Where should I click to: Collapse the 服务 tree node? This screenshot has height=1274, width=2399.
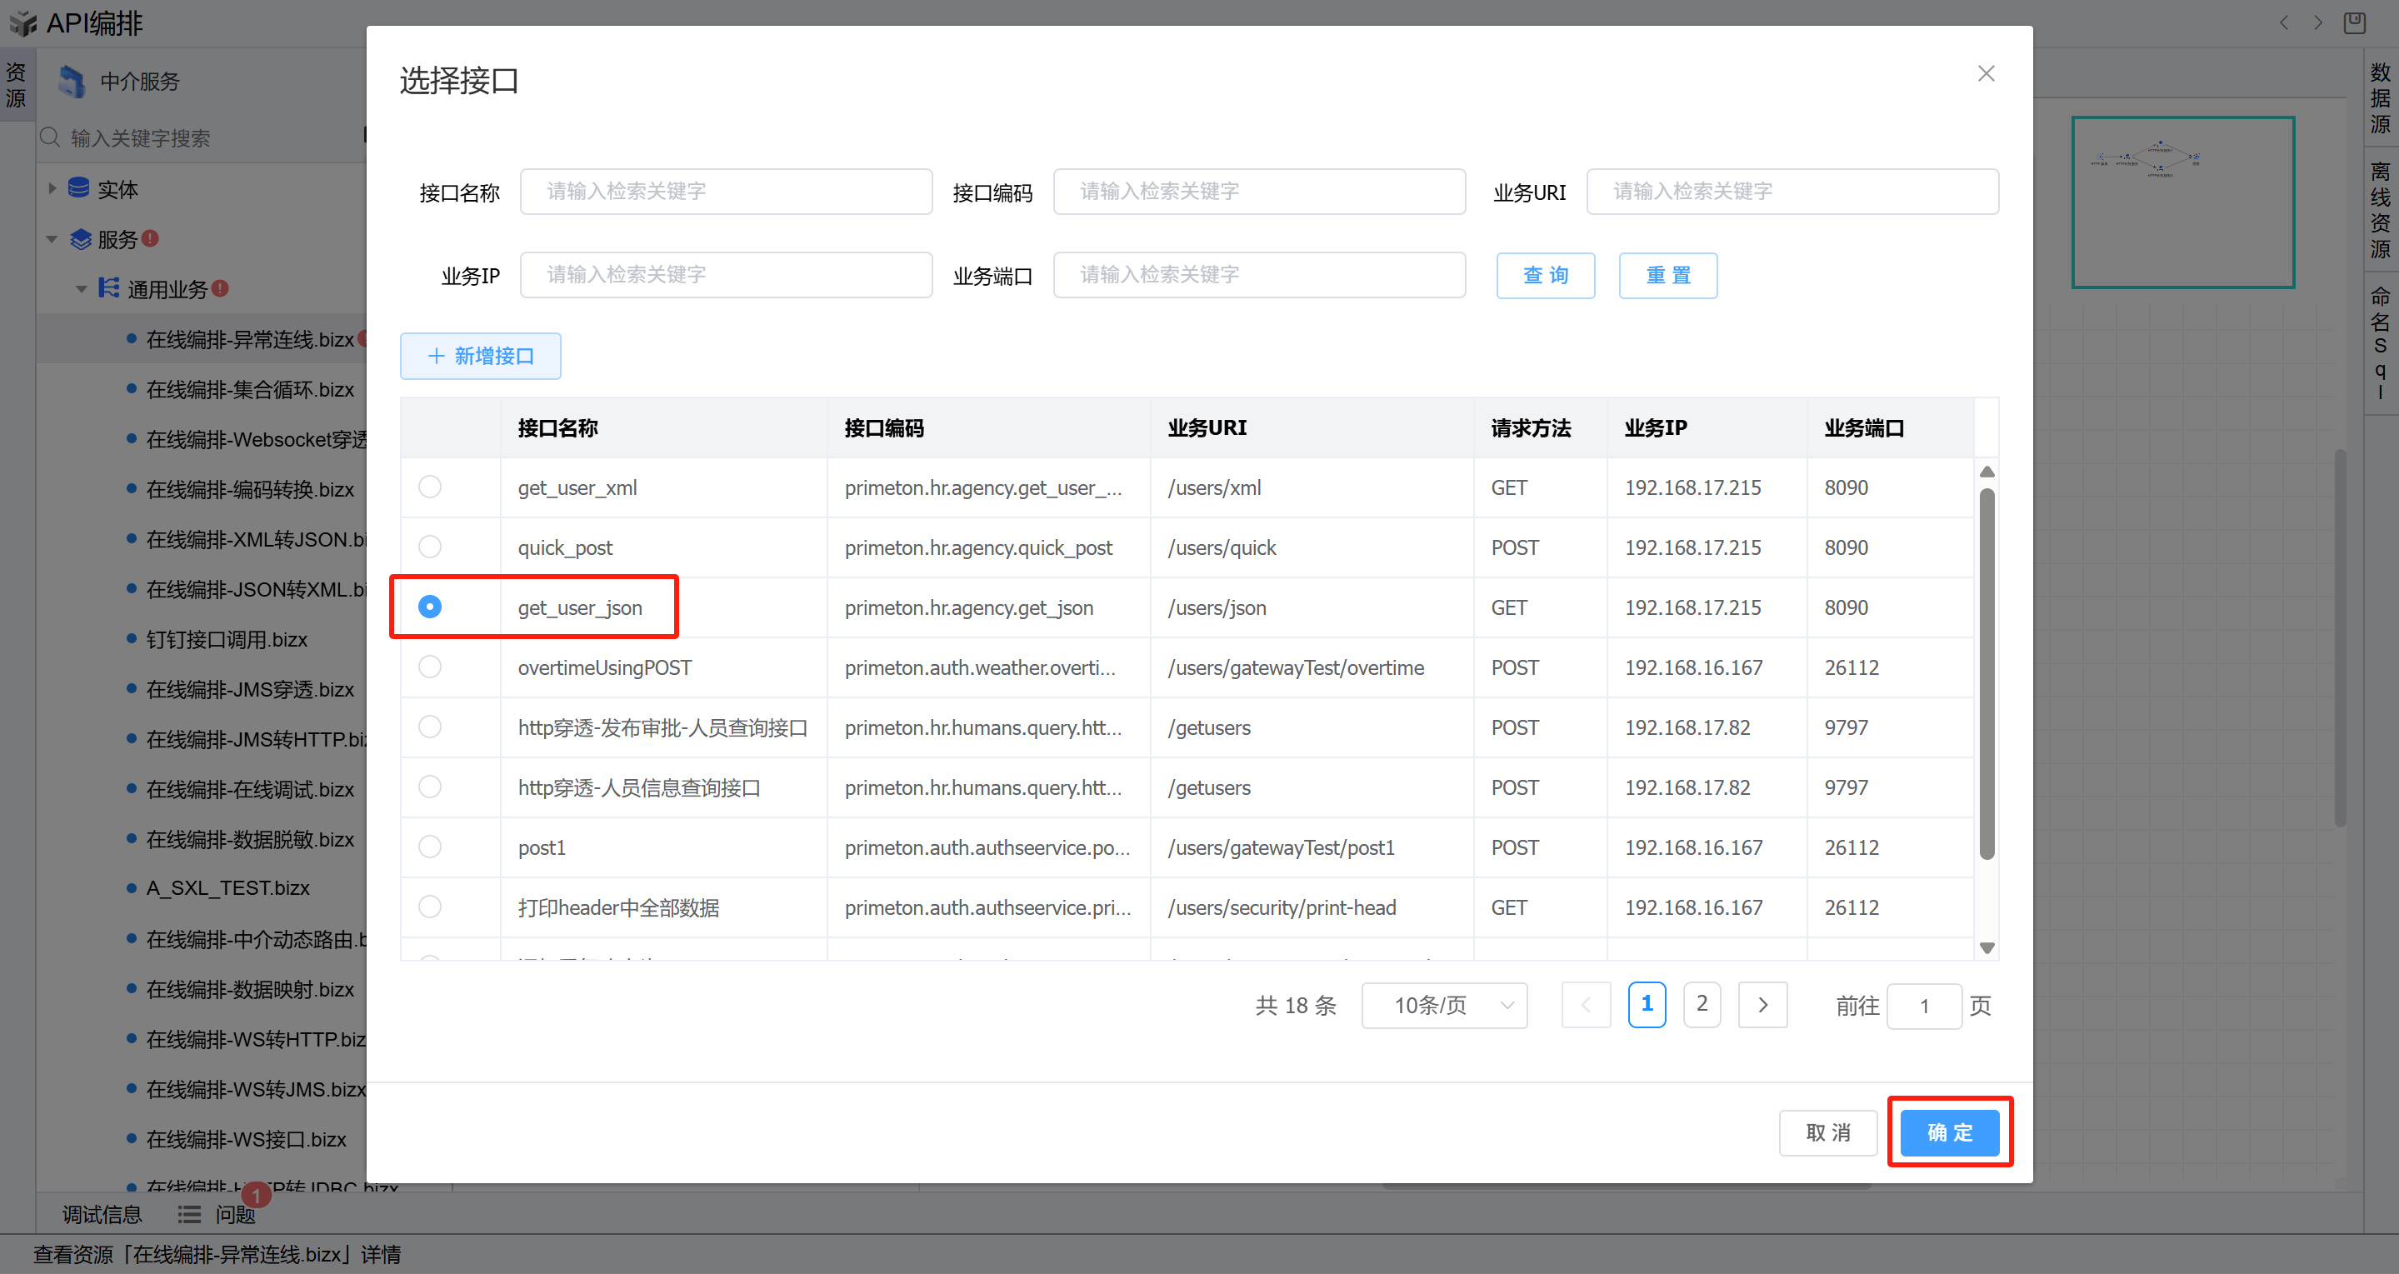[x=52, y=239]
